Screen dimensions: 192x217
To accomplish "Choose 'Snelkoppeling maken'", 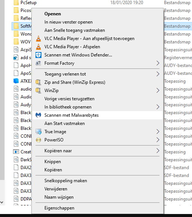I will (97, 181).
